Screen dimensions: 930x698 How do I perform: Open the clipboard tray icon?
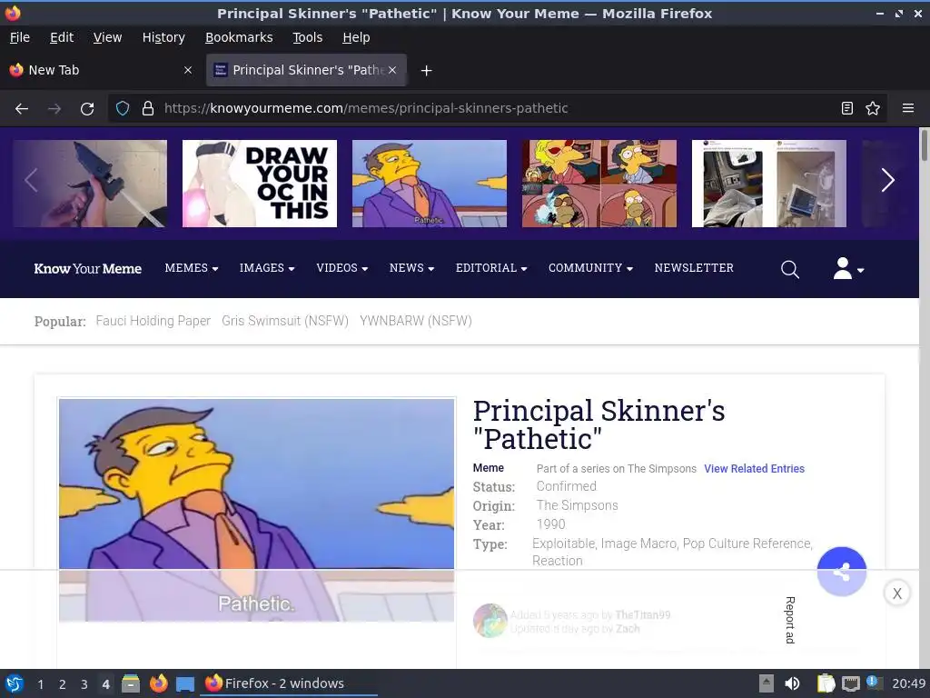click(x=825, y=683)
